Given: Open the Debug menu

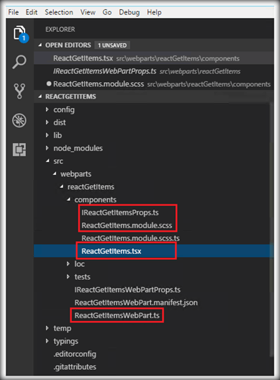Looking at the screenshot, I should click(x=129, y=12).
